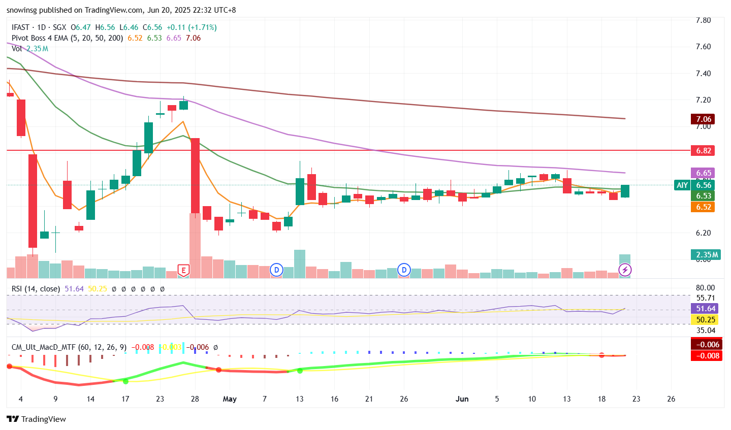Click the AIY symbol price label
The width and height of the screenshot is (731, 430).
pyautogui.click(x=682, y=185)
